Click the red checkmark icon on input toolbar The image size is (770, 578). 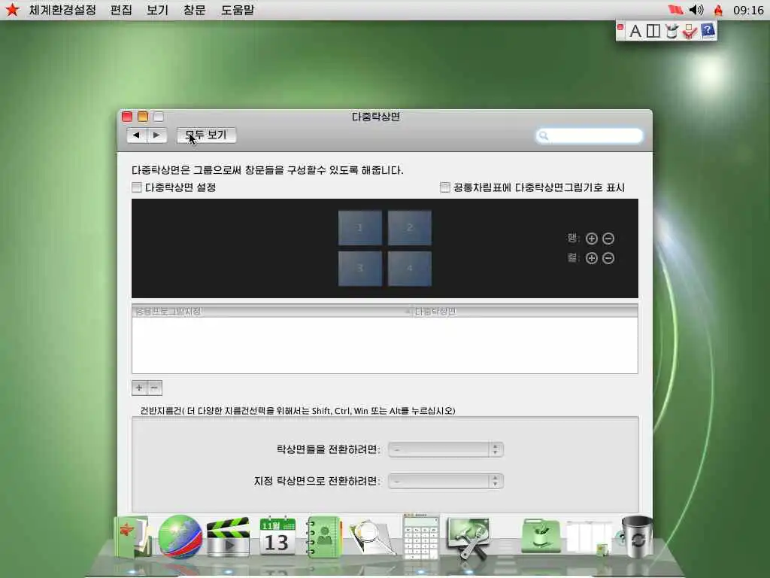tap(690, 32)
